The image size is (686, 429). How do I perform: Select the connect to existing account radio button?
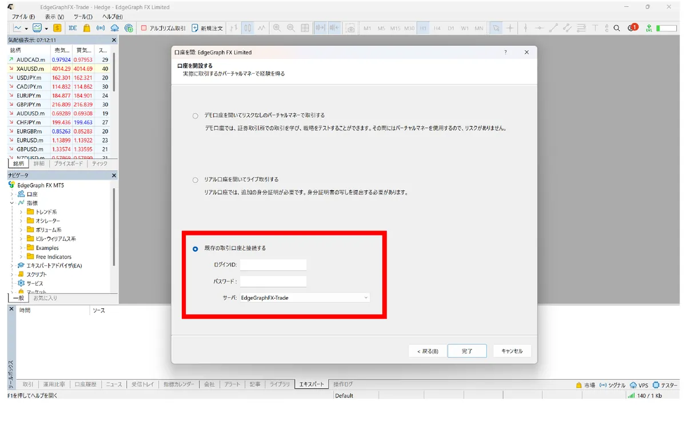coord(196,249)
